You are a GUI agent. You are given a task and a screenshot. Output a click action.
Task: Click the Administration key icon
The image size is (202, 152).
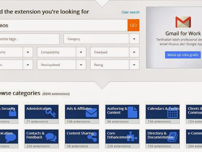(x=50, y=113)
